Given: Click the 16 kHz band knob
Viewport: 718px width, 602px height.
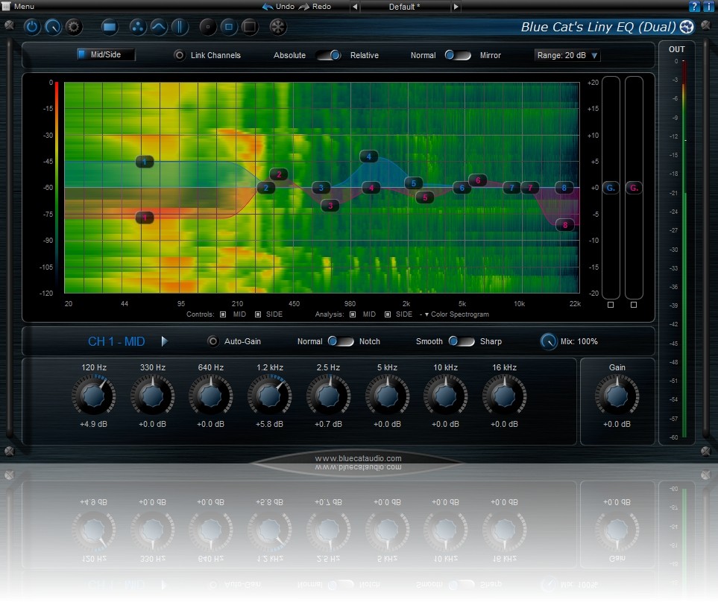Looking at the screenshot, I should (x=504, y=396).
